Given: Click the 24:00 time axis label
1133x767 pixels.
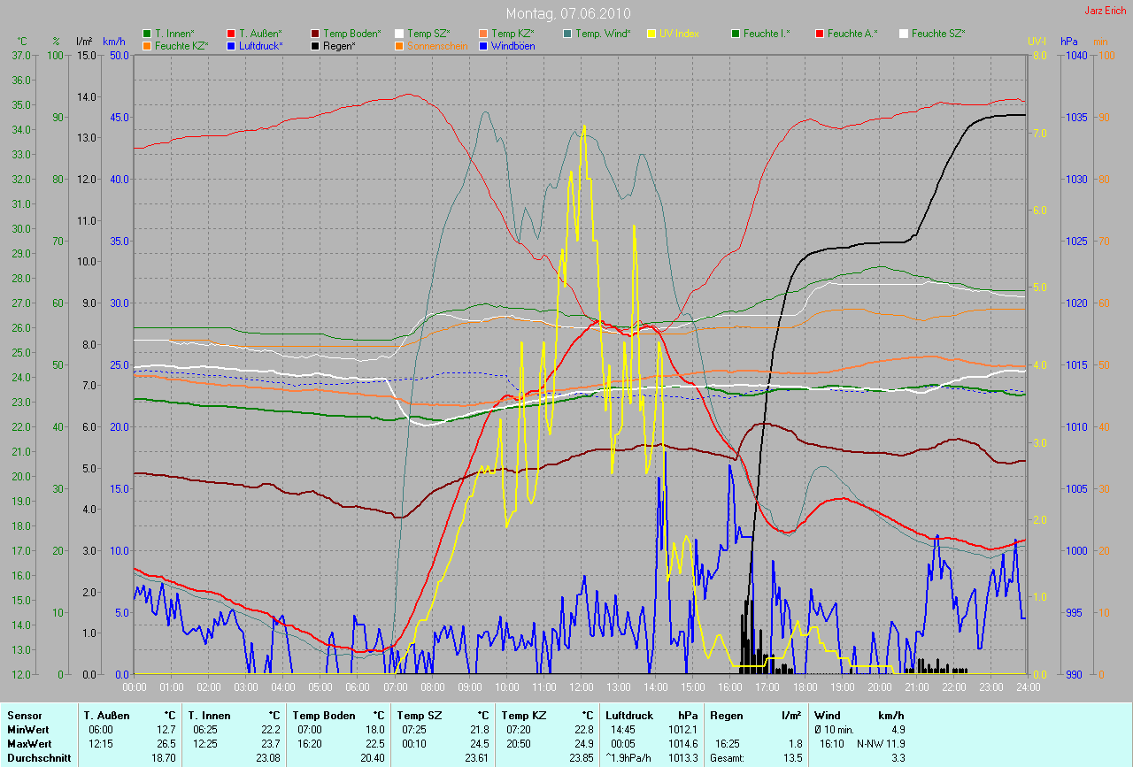Looking at the screenshot, I should coord(1028,686).
